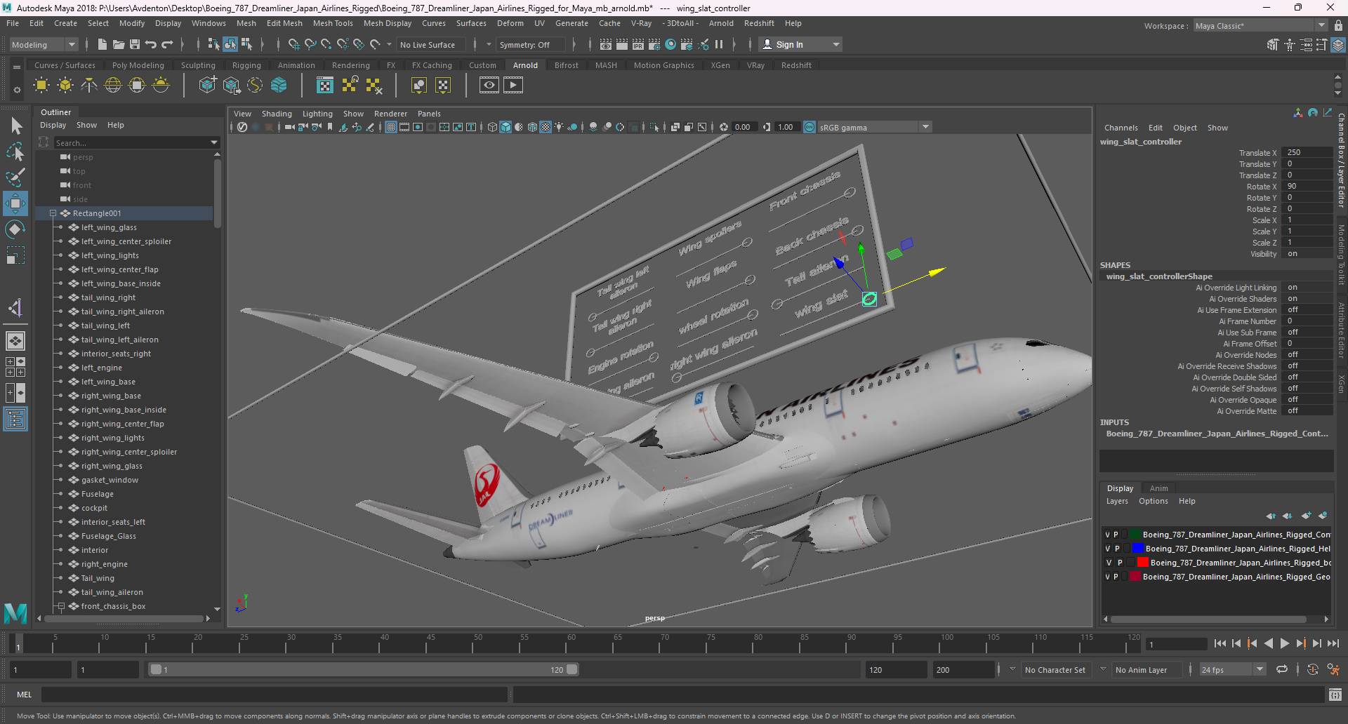Play the timeline forwards
This screenshot has width=1348, height=724.
pos(1284,643)
